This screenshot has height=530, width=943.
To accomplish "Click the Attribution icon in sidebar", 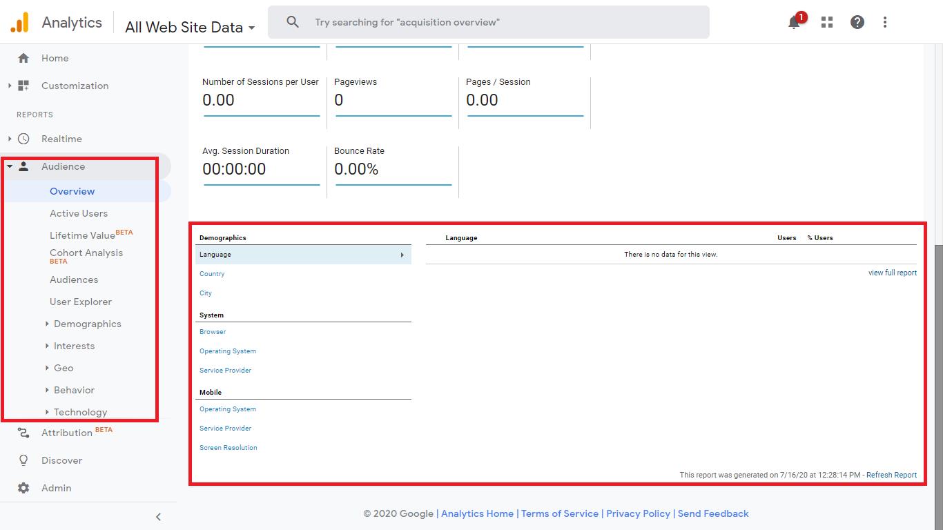I will tap(23, 433).
